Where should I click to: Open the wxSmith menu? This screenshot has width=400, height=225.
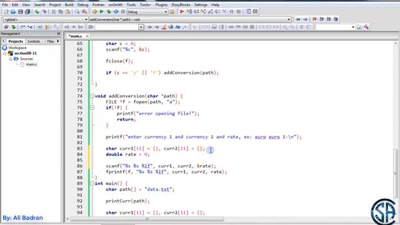[x=115, y=4]
